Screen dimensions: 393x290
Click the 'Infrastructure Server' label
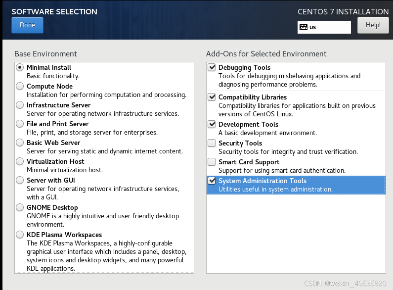pyautogui.click(x=59, y=105)
